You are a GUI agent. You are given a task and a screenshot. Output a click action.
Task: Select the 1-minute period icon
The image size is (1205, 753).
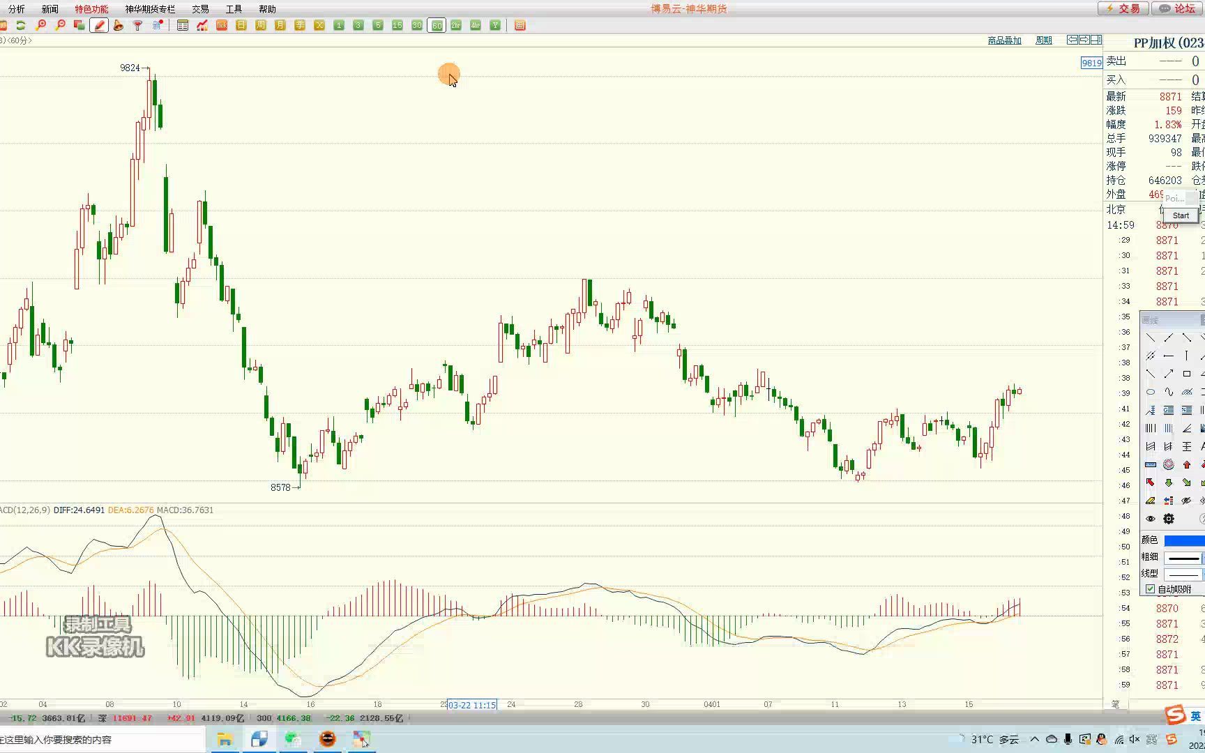339,26
